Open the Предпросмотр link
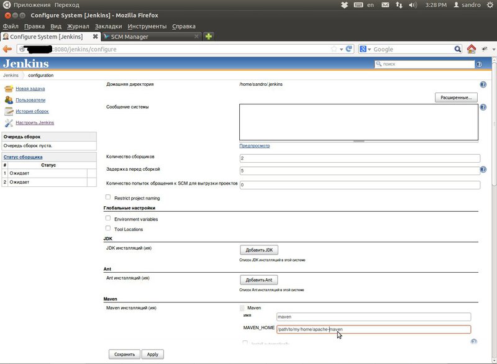This screenshot has width=497, height=364. [x=255, y=146]
